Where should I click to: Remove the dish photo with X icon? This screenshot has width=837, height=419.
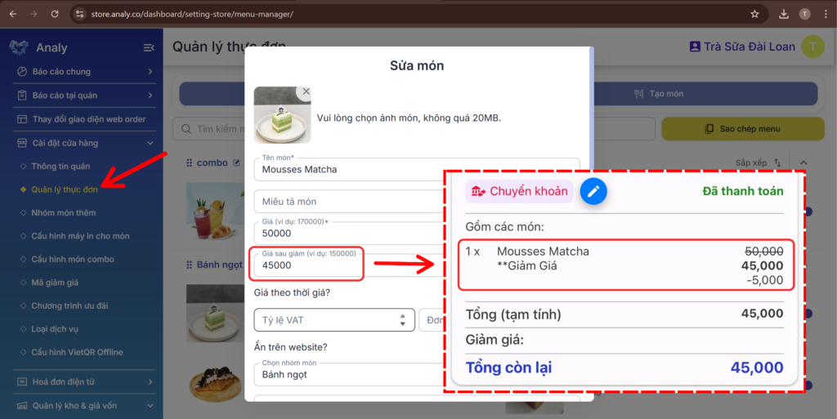[306, 91]
